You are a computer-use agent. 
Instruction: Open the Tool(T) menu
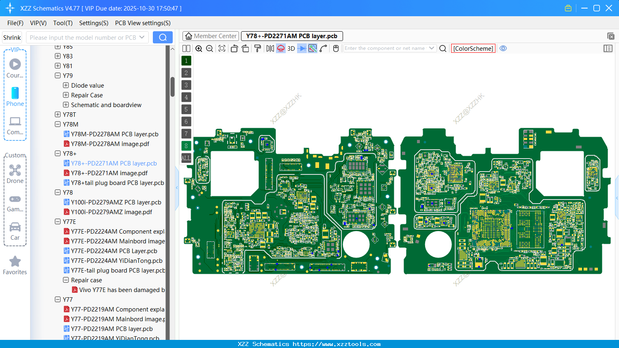(63, 23)
